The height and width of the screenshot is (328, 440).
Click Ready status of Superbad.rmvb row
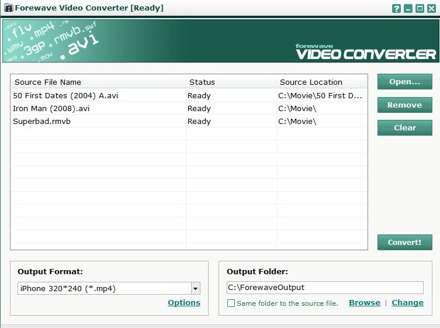click(x=199, y=121)
